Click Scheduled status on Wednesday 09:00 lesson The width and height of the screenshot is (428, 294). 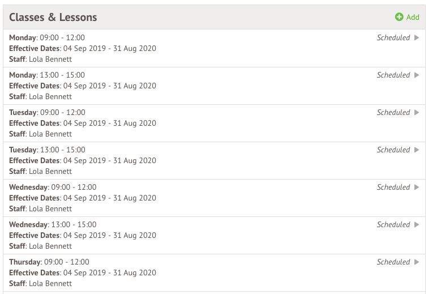pyautogui.click(x=393, y=188)
